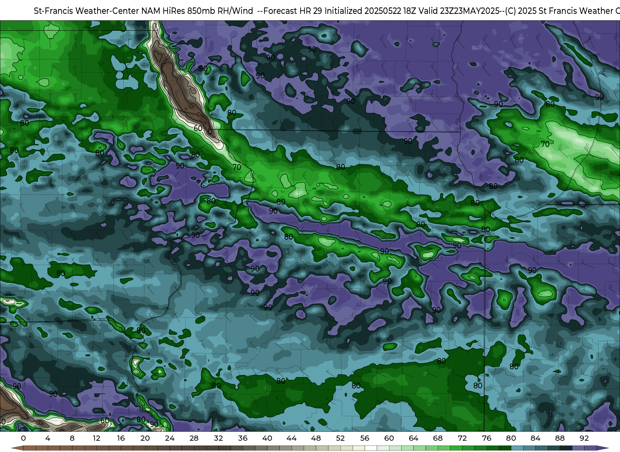Click the near-black teal swatch before purple
This screenshot has height=452, width=620.
[566, 448]
